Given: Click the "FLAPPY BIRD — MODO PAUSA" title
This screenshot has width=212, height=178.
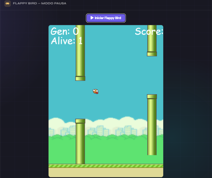Looking at the screenshot, I should (39, 3).
